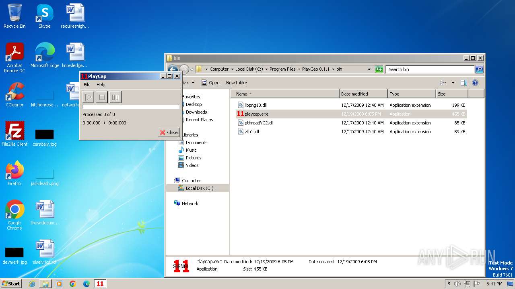Click Internet Explorer taskbar icon
The width and height of the screenshot is (515, 289).
coord(32,284)
